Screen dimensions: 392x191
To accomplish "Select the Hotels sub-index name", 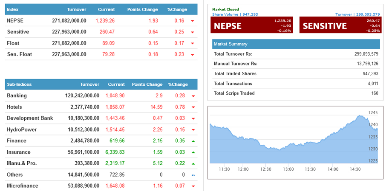I will coord(14,107).
